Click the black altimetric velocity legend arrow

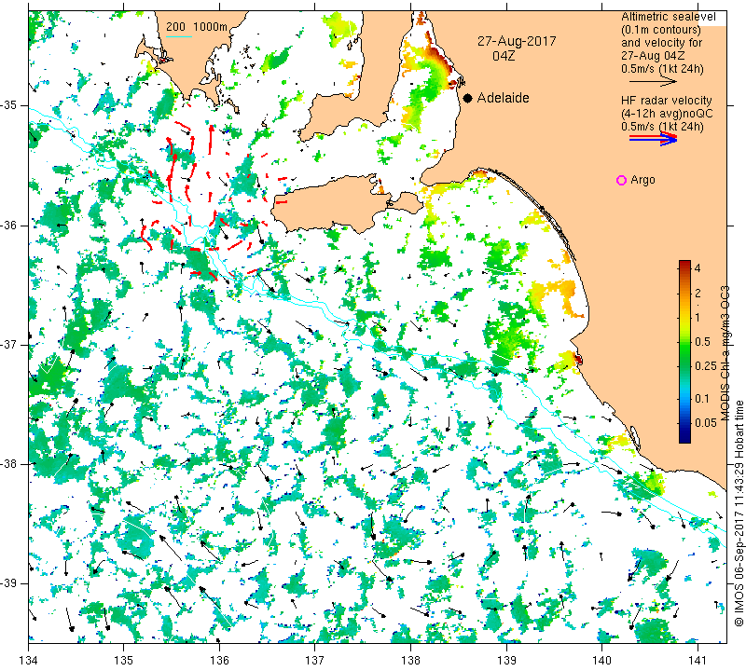point(653,82)
